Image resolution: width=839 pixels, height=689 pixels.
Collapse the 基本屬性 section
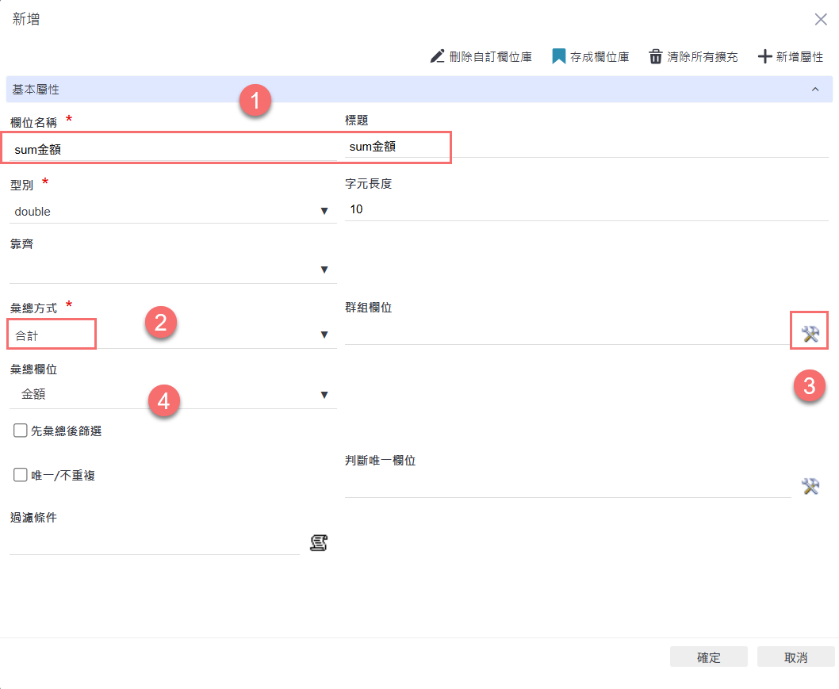pyautogui.click(x=815, y=90)
